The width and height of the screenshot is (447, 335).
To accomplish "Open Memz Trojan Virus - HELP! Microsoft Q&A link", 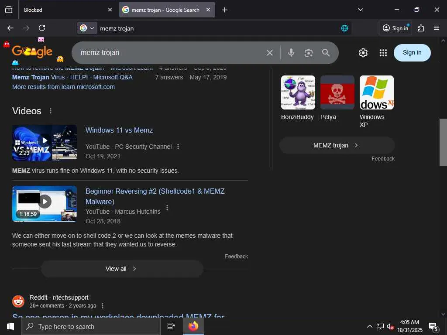I will [72, 77].
